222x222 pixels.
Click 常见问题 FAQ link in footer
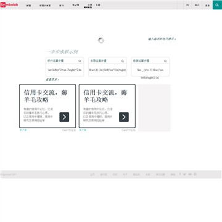(x=160, y=175)
